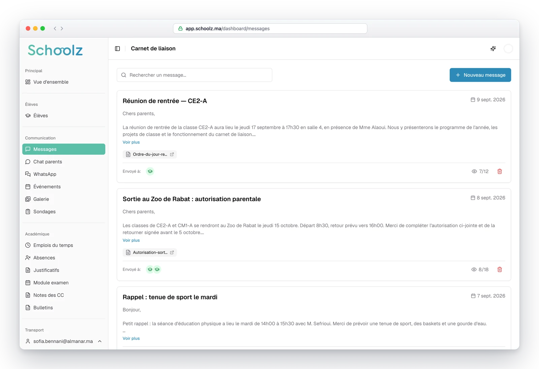Open the Galerie section

click(64, 199)
